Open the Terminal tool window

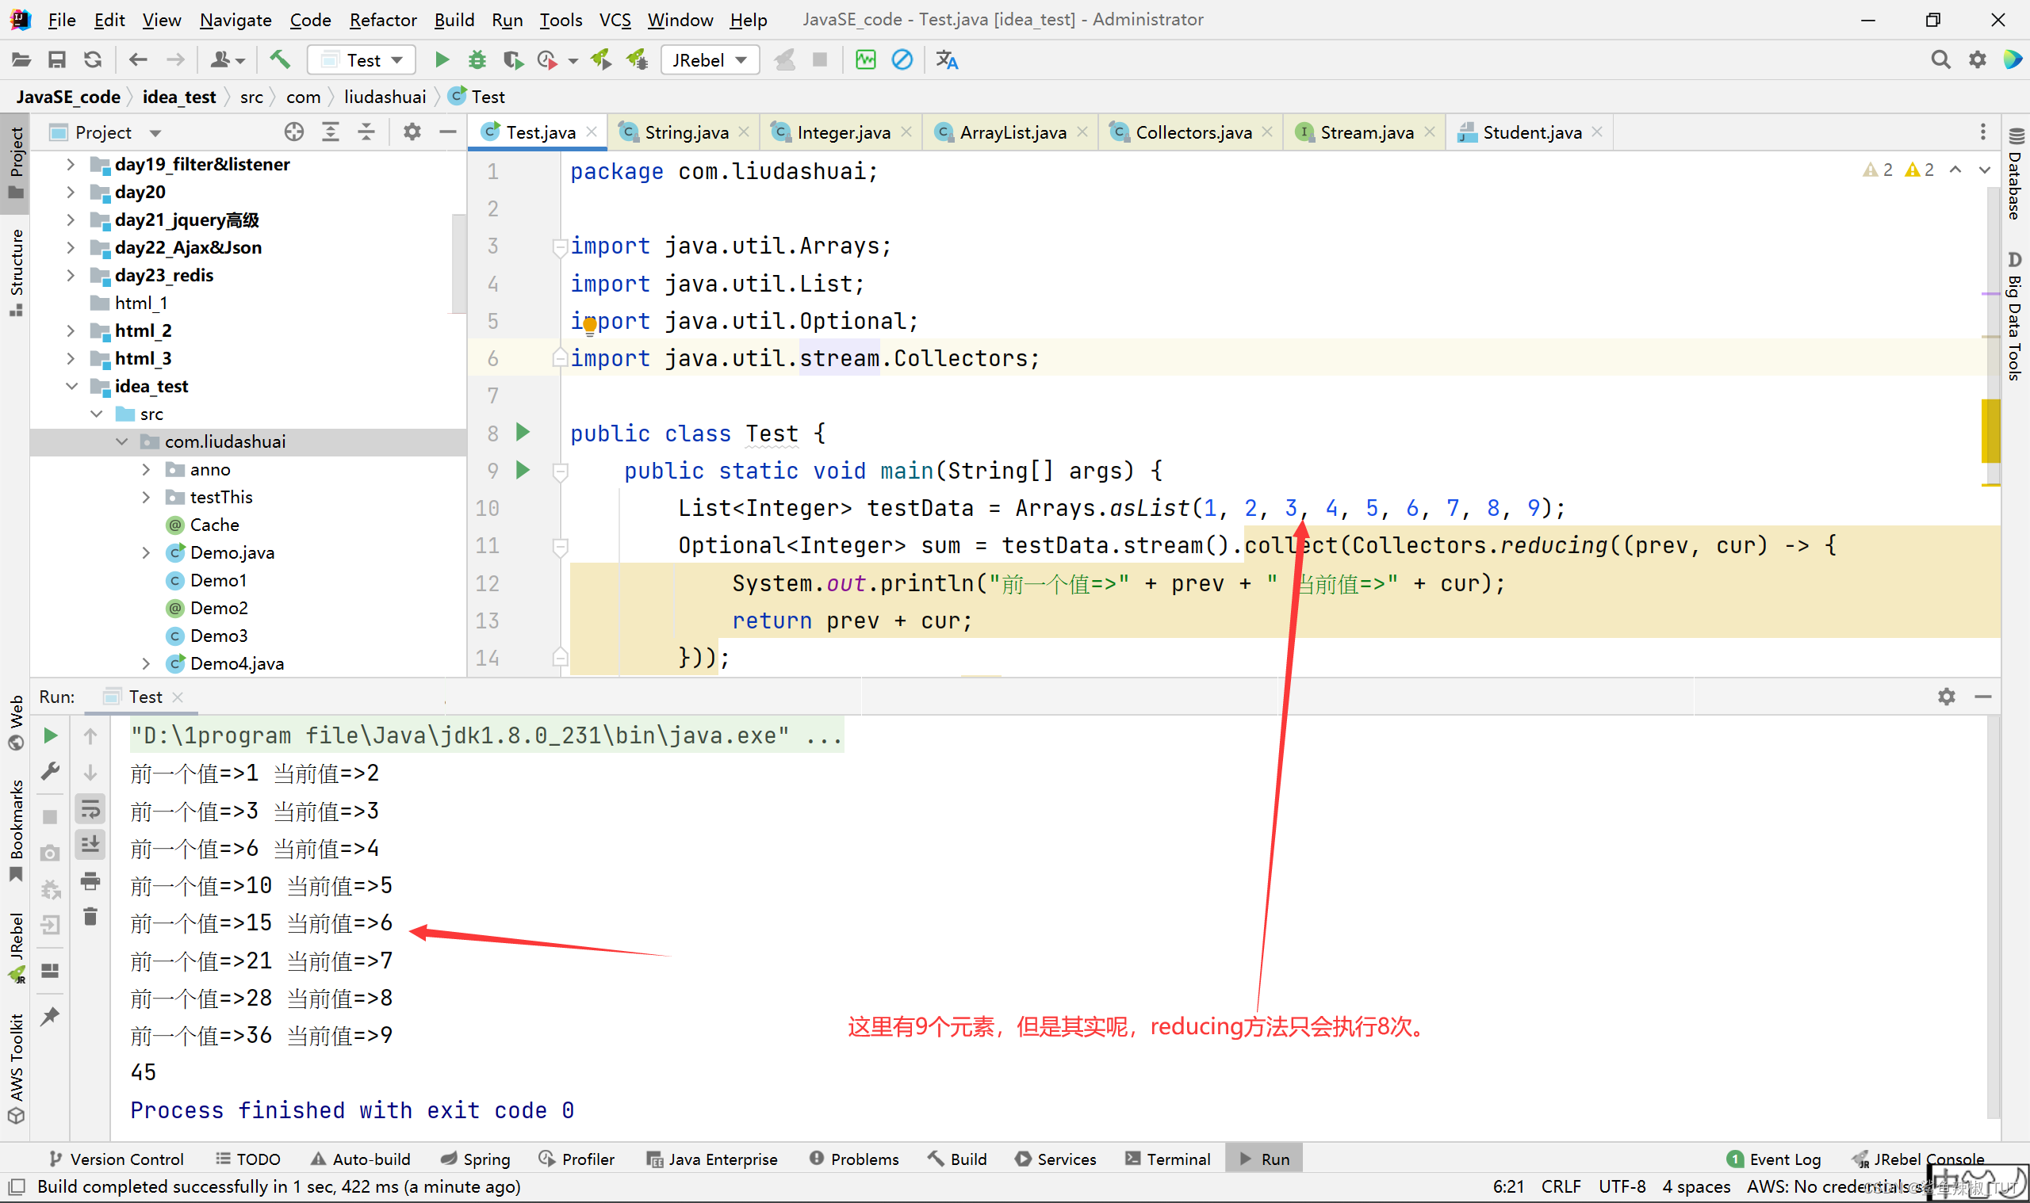click(1168, 1159)
